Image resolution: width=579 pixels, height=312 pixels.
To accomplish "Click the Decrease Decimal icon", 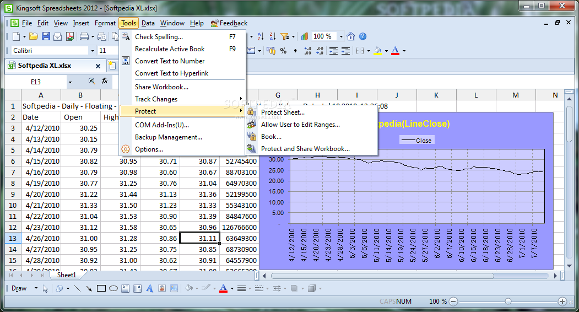I will 320,51.
